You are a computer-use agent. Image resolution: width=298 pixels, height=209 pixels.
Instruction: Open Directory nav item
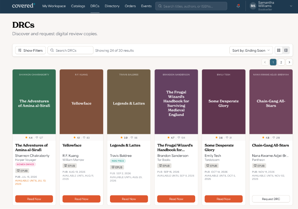[112, 6]
